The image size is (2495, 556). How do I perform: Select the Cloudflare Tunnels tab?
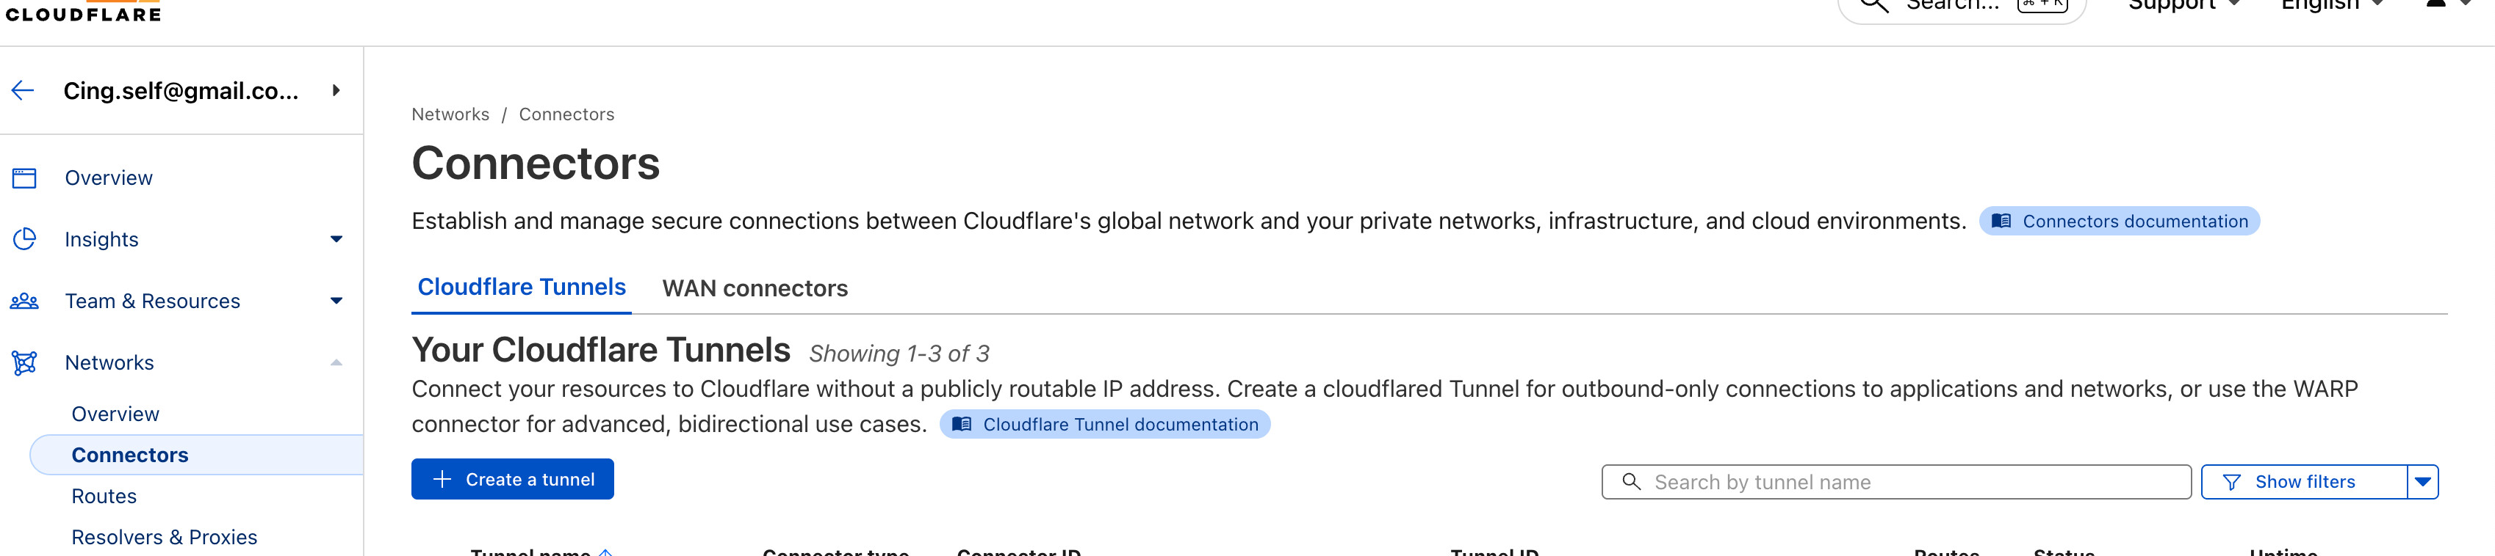point(521,288)
